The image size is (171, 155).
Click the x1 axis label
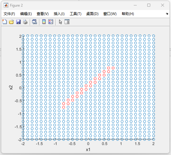tap(88, 150)
